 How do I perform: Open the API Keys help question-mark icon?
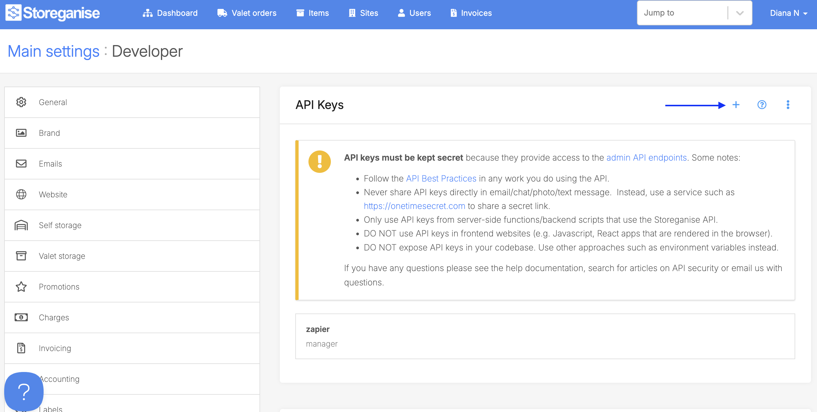click(x=761, y=105)
